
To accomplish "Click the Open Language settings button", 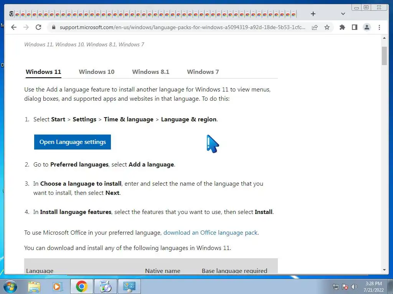I will [73, 142].
